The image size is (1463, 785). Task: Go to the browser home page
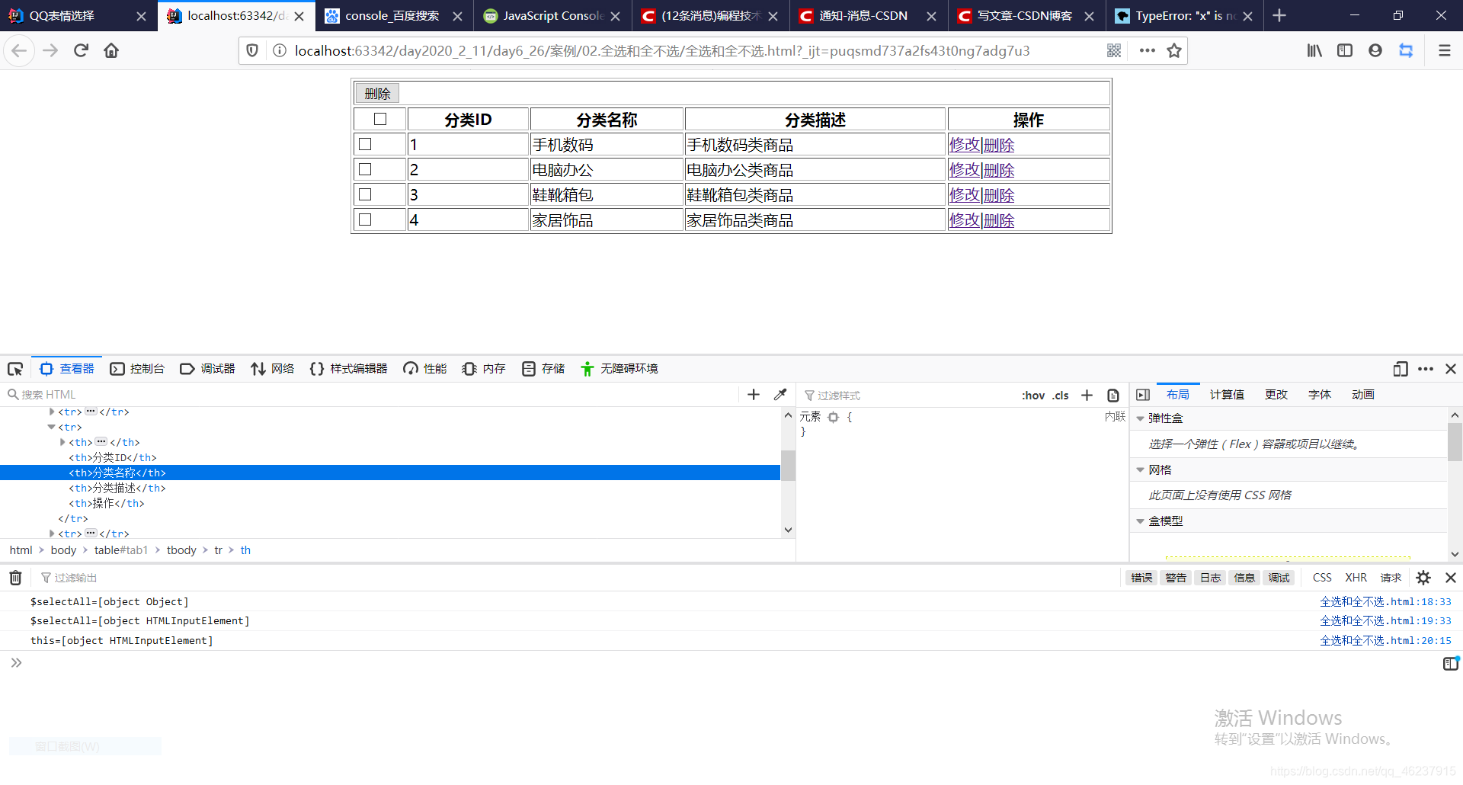point(111,51)
